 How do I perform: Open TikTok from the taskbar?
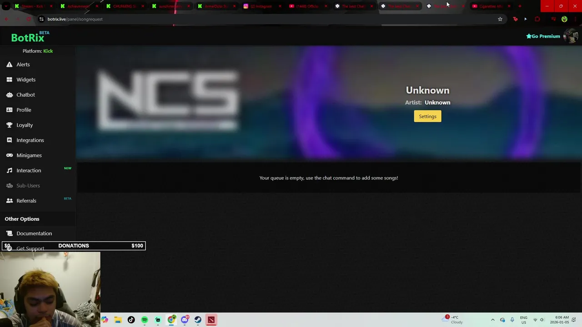[131, 320]
